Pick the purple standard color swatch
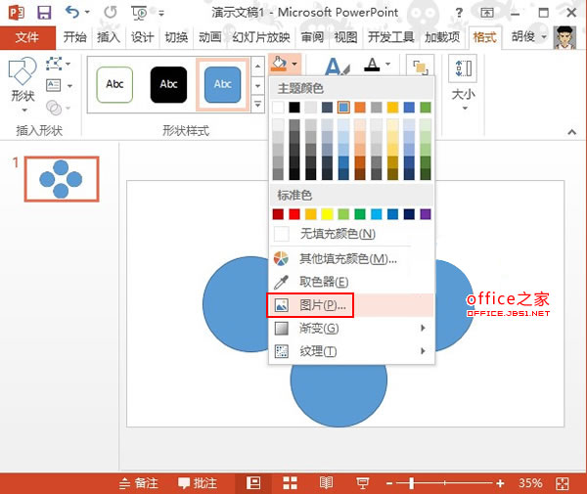Image resolution: width=587 pixels, height=494 pixels. coord(426,214)
